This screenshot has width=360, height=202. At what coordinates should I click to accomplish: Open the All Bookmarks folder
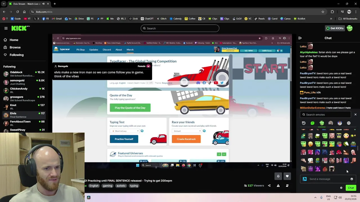(348, 19)
